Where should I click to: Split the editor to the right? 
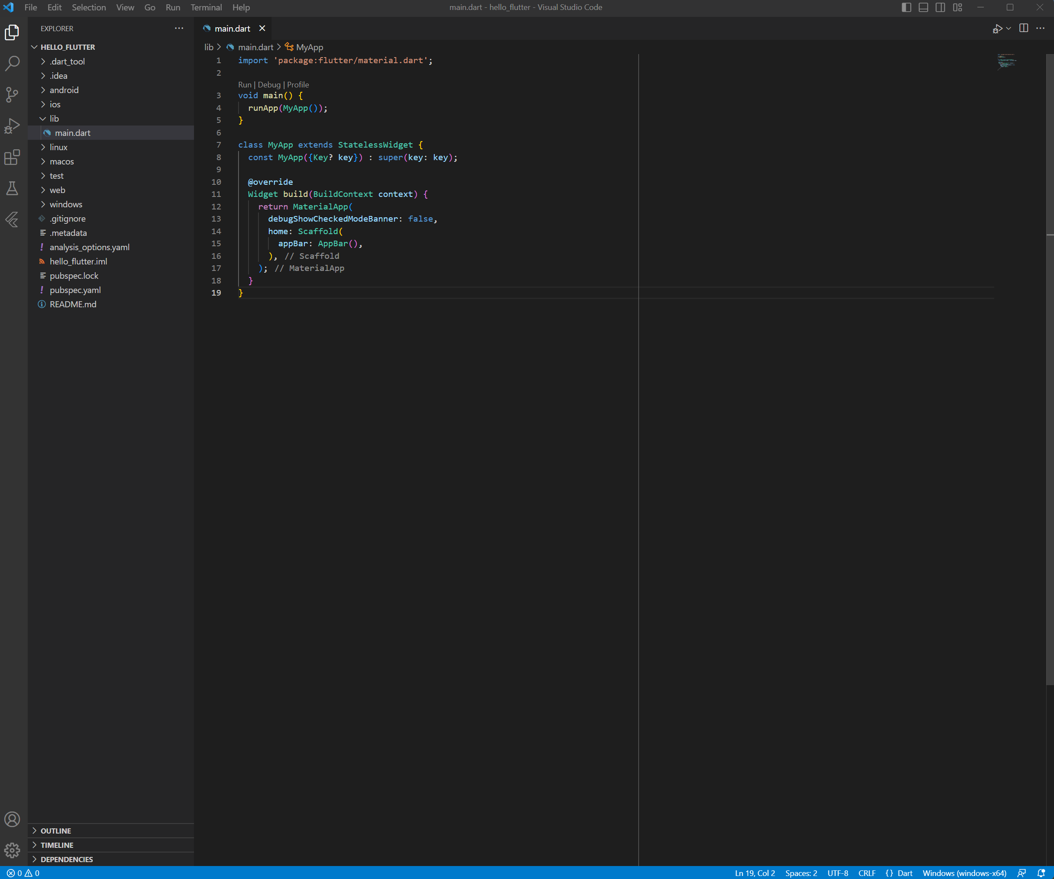coord(1024,28)
